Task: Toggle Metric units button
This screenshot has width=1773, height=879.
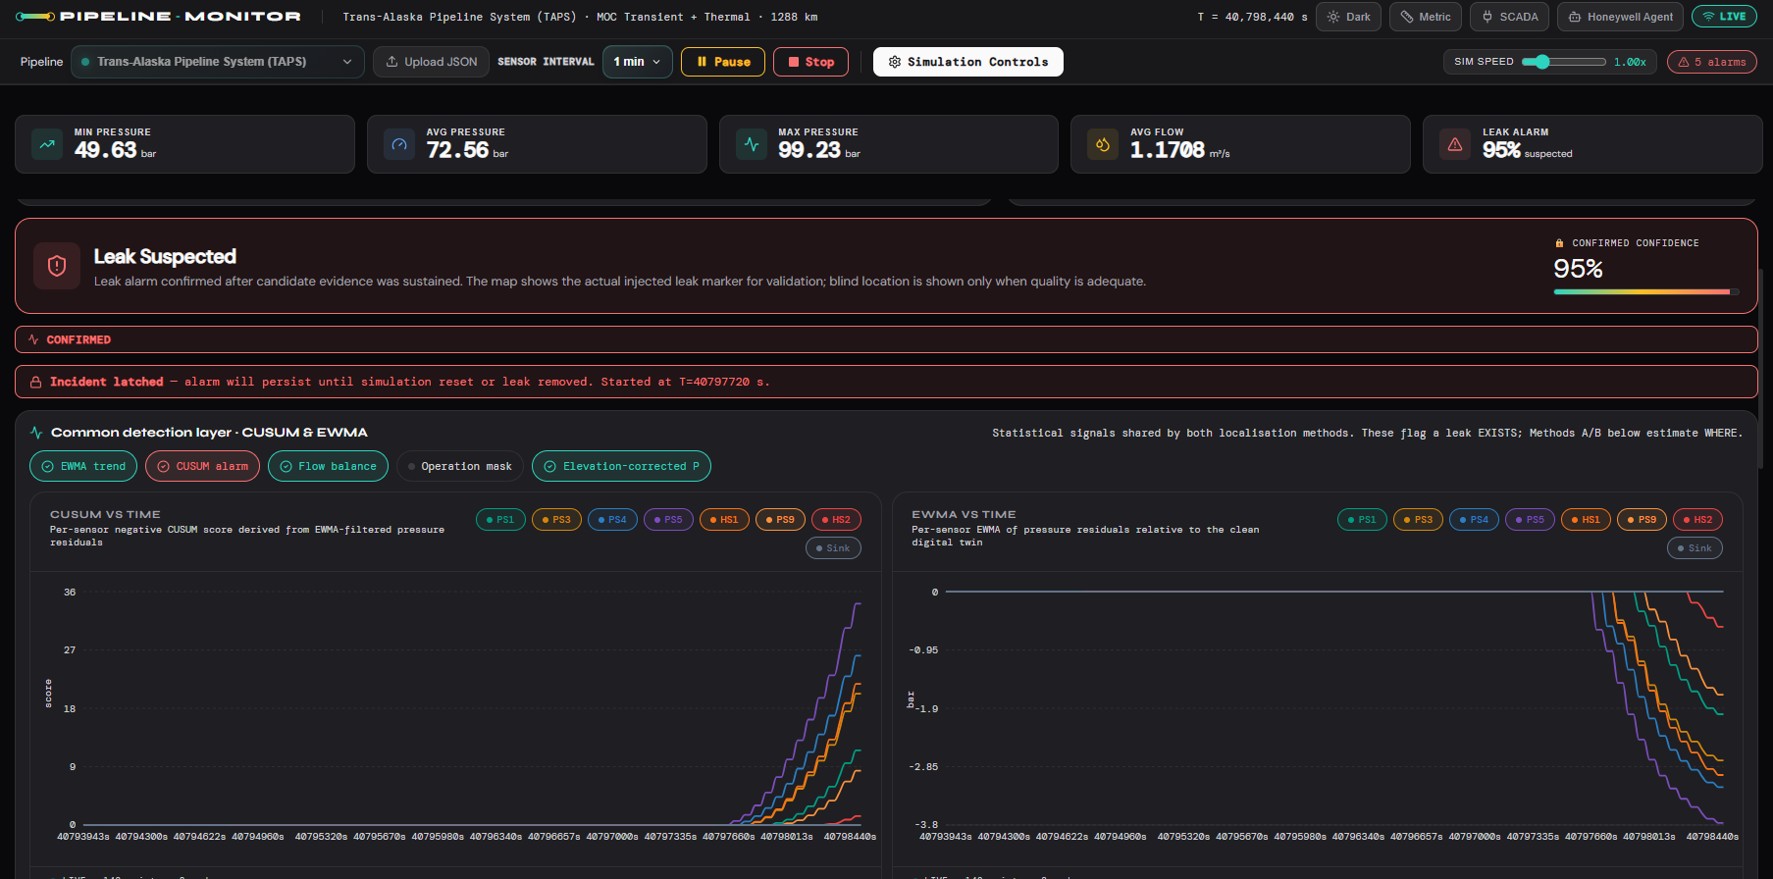Action: coord(1426,17)
